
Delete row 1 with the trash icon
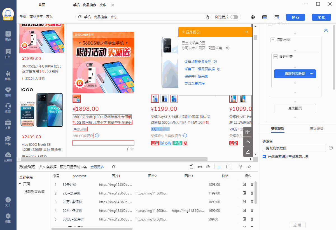(252, 185)
